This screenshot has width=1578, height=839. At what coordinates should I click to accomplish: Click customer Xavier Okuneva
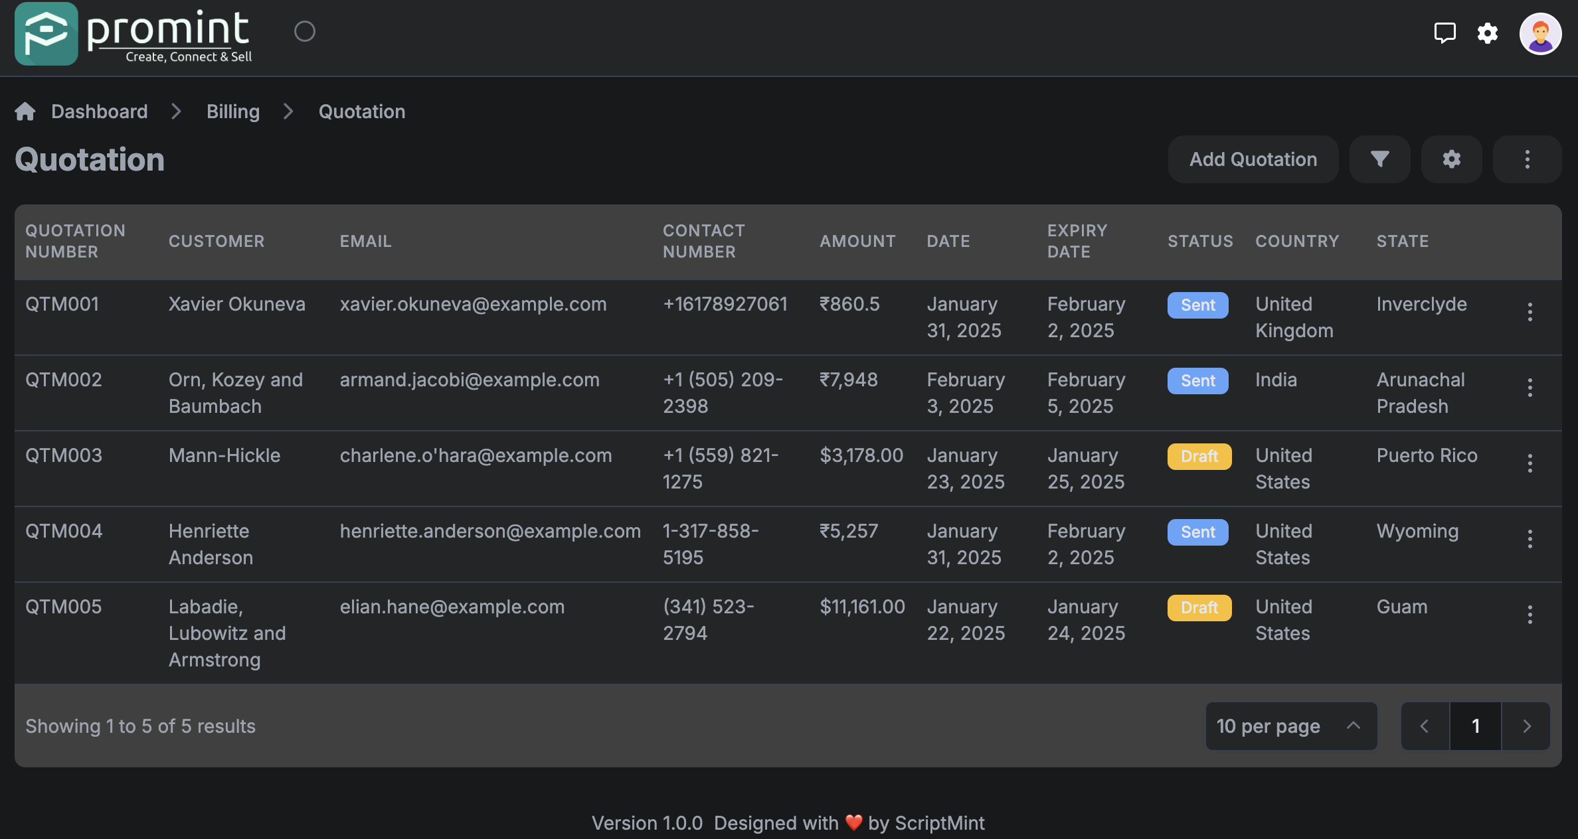[x=236, y=304]
